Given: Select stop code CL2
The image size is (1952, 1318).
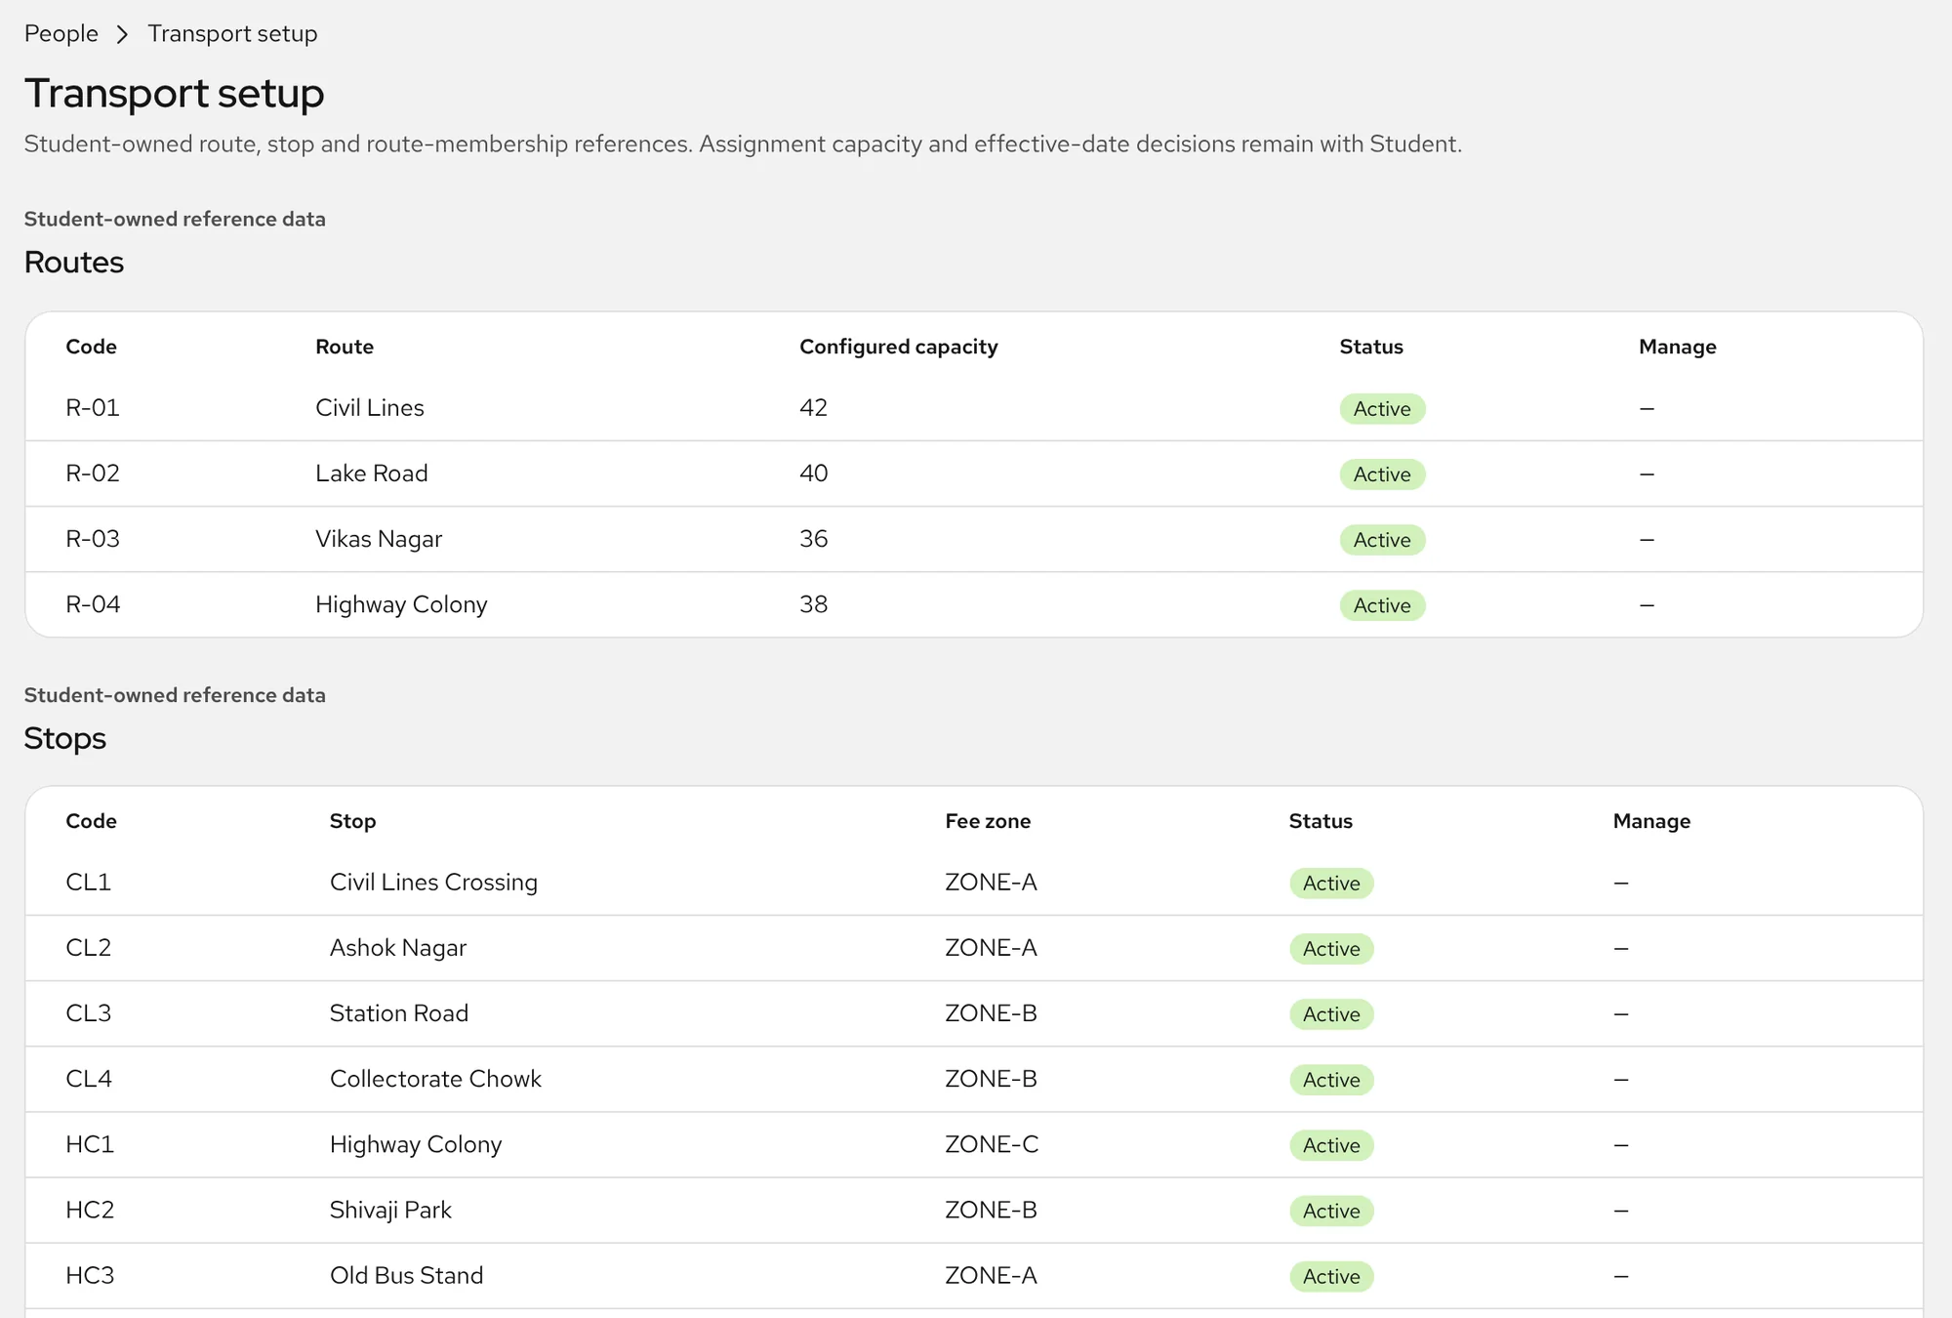Looking at the screenshot, I should coord(89,947).
